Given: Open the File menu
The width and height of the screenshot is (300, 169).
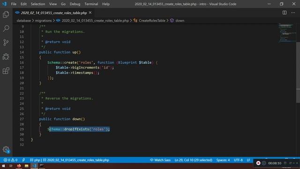Looking at the screenshot, I should point(14,4).
